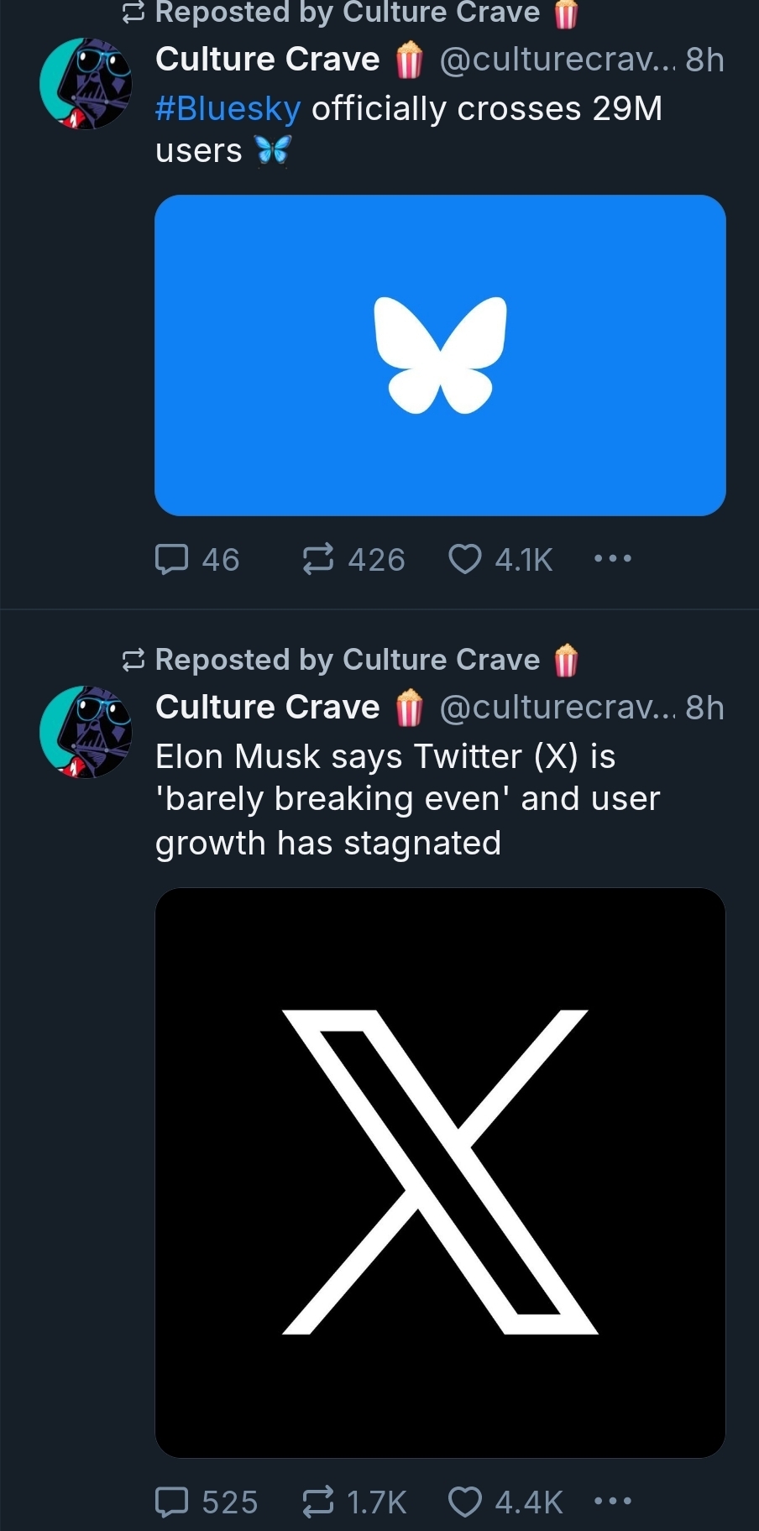759x1531 pixels.
Task: Open Culture Crave avatar on Bluesky post
Action: [86, 84]
